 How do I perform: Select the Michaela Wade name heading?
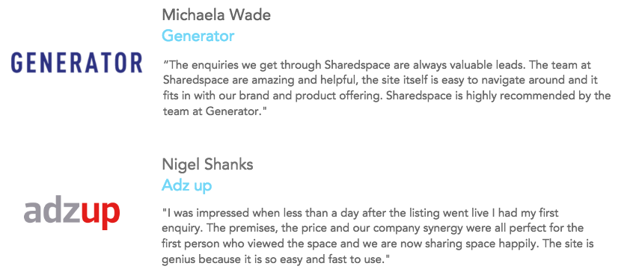[216, 15]
